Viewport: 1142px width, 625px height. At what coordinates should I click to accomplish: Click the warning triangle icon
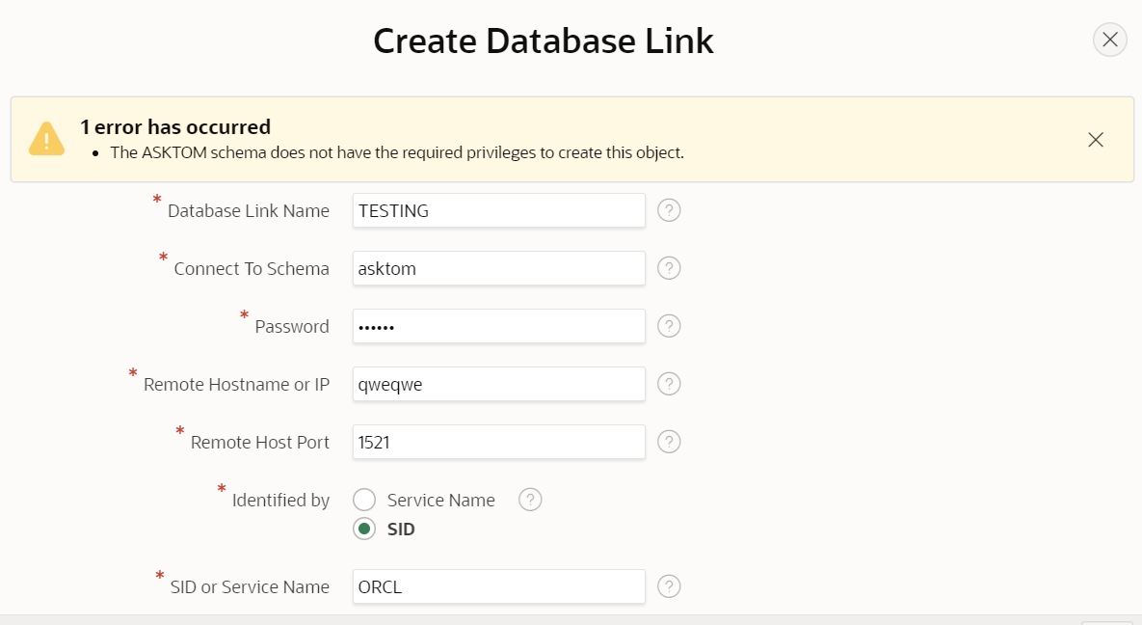[x=46, y=138]
